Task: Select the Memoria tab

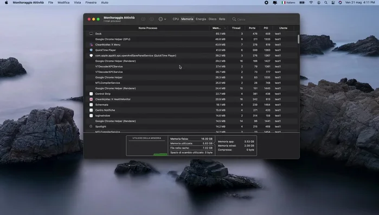Action: click(187, 19)
